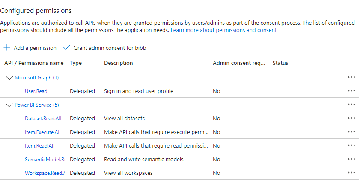The height and width of the screenshot is (183, 363).
Task: Click the description 'View all datasets'
Action: [124, 119]
